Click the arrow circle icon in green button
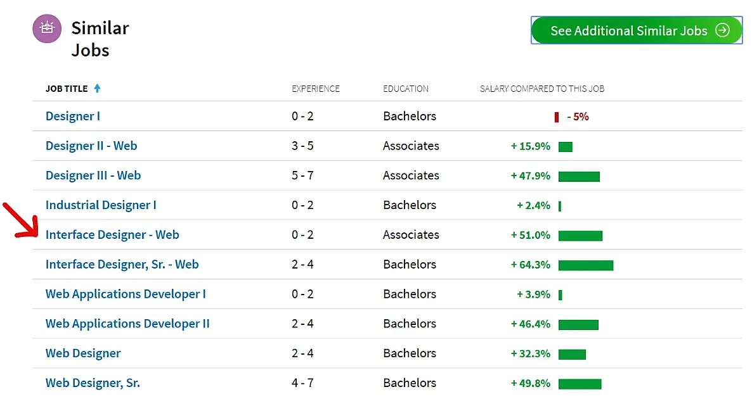Image resolution: width=752 pixels, height=406 pixels. point(722,30)
